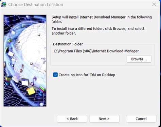Go back with the < Back button

tap(72, 119)
